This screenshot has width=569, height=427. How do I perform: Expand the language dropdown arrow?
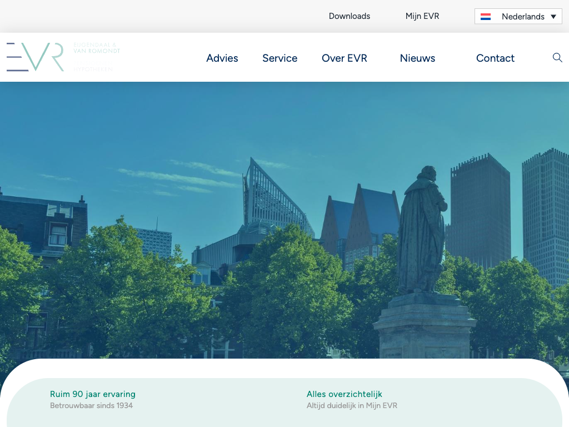coord(553,17)
